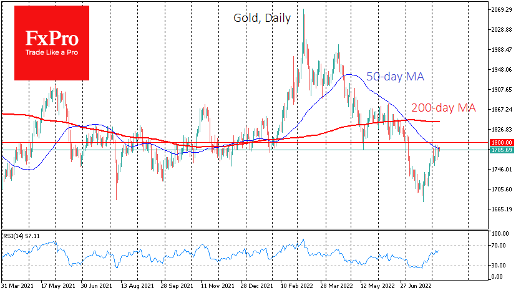Click the 1665.19 price axis value

coord(502,209)
